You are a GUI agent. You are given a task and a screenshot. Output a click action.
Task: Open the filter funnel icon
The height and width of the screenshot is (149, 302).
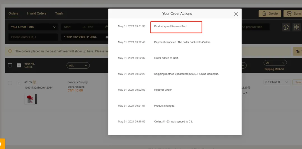[298, 51]
